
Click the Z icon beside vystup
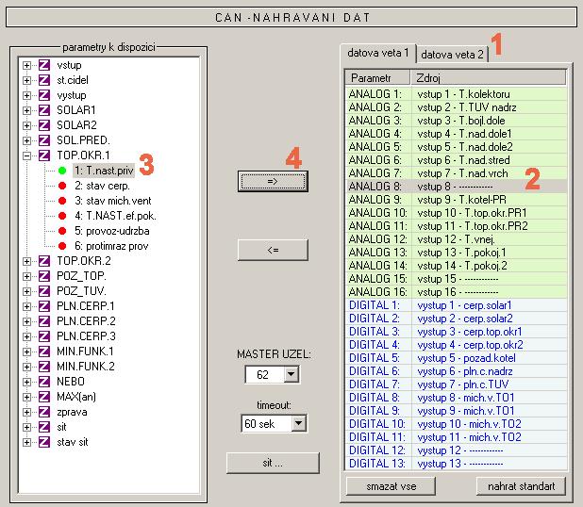[x=44, y=95]
